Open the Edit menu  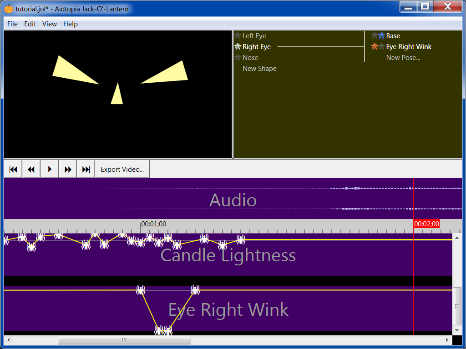[30, 24]
